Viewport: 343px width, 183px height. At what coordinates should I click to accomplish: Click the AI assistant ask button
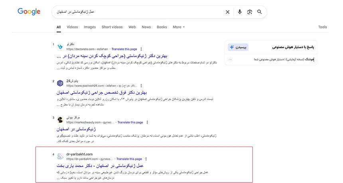click(x=239, y=47)
